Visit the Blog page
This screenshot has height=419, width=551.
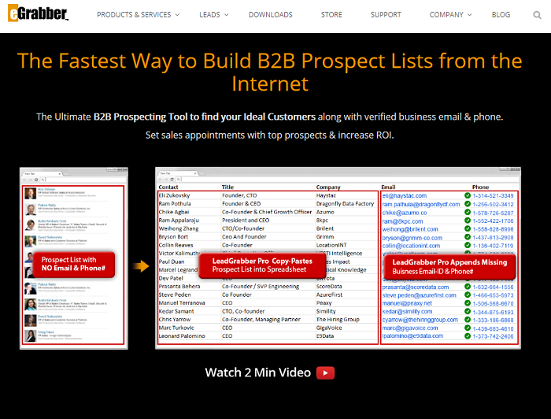pos(501,15)
